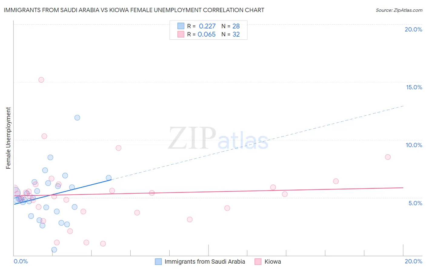Click the blue swatch beside R = 0.227
The height and width of the screenshot is (270, 426).
coord(181,26)
